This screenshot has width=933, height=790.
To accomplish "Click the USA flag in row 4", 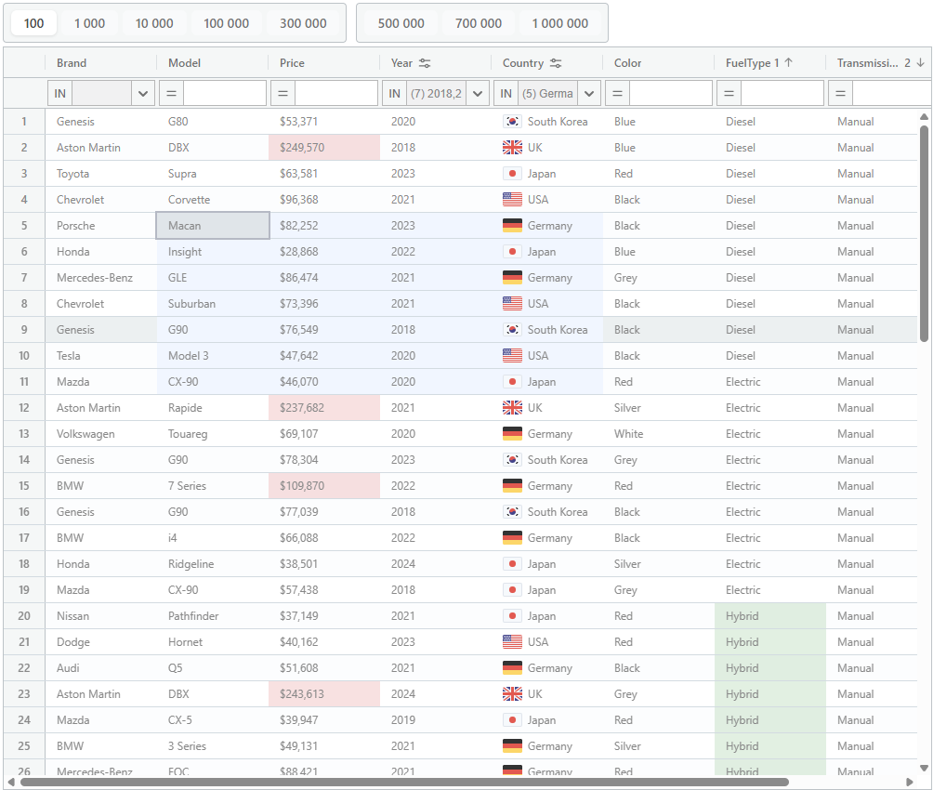I will 512,200.
